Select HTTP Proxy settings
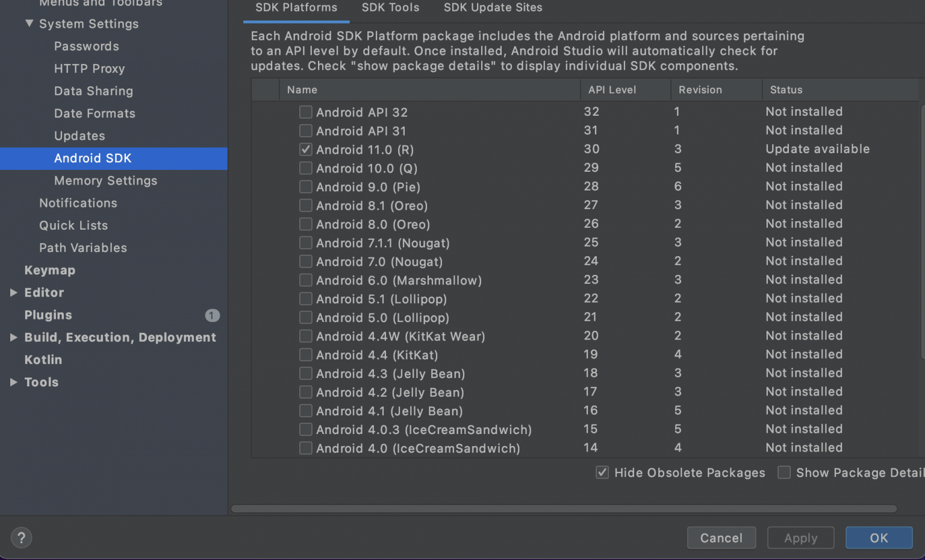Screen dimensions: 925x560 coord(89,69)
